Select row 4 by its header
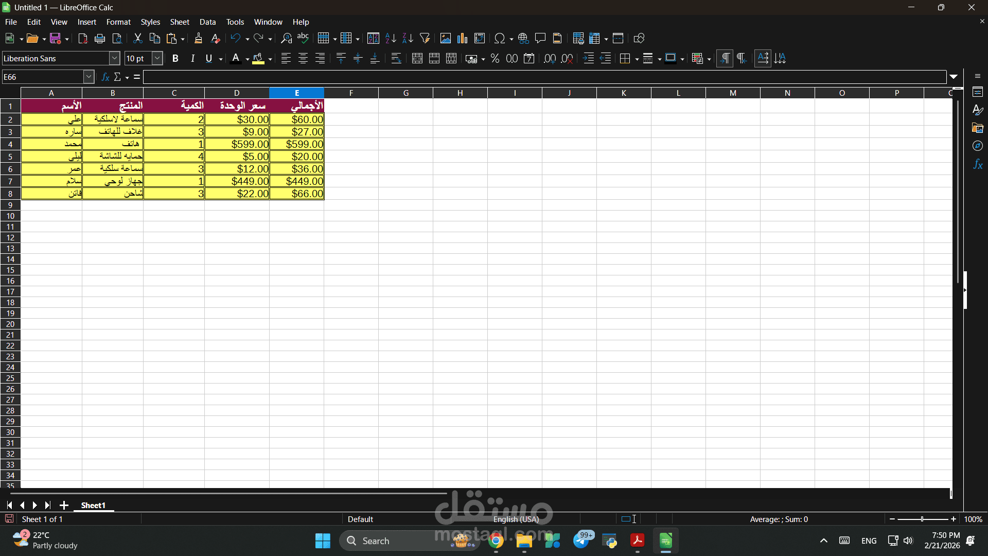 coord(10,144)
